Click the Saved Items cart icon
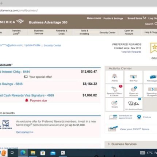 coord(144,18)
